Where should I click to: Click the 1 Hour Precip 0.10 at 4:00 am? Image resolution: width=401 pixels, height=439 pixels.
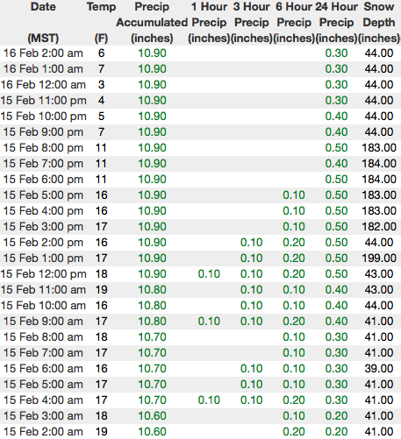click(209, 400)
